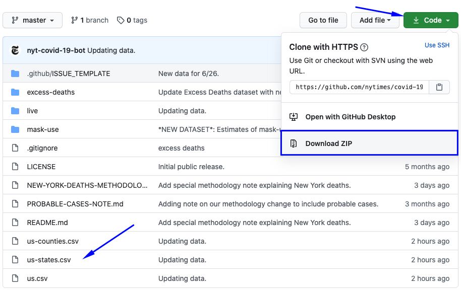
Task: Click the tag icon beside 0 tags
Action: pos(121,20)
